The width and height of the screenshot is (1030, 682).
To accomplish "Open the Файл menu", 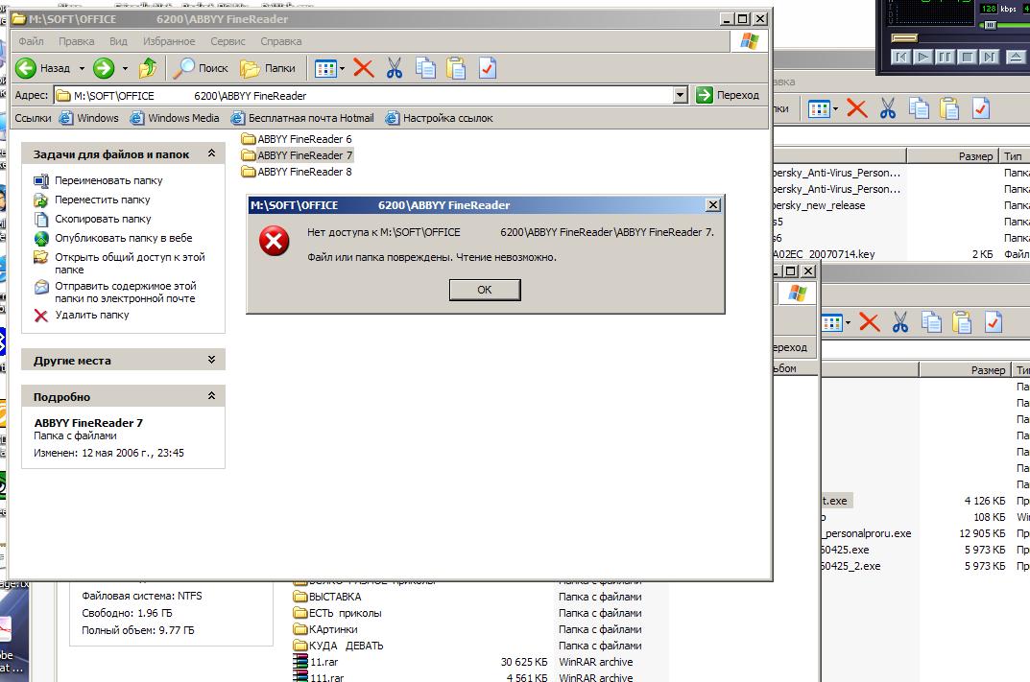I will [x=31, y=41].
